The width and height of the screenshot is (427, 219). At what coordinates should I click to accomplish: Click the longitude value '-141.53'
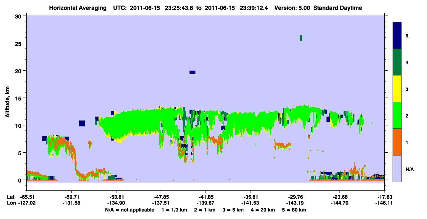pyautogui.click(x=250, y=203)
